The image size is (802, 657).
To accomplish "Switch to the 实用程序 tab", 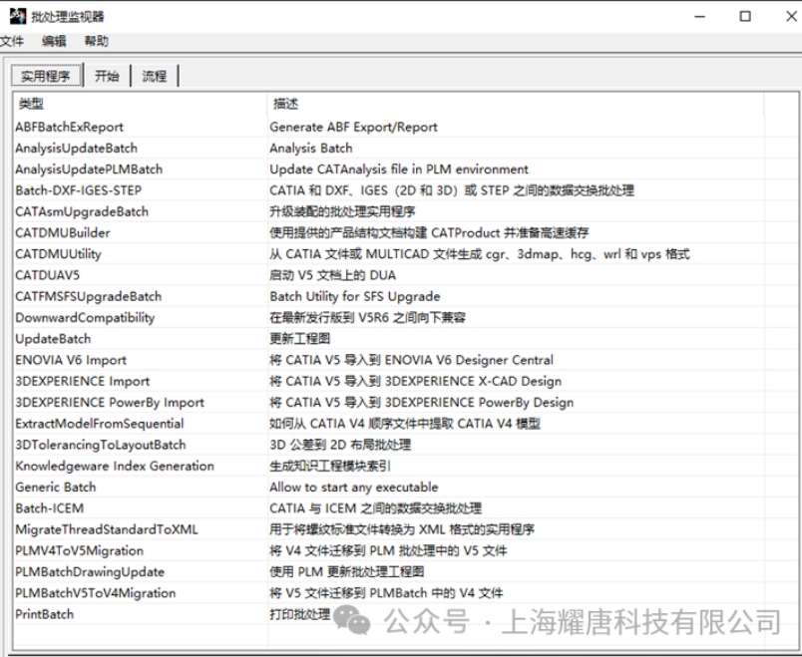I will 46,76.
